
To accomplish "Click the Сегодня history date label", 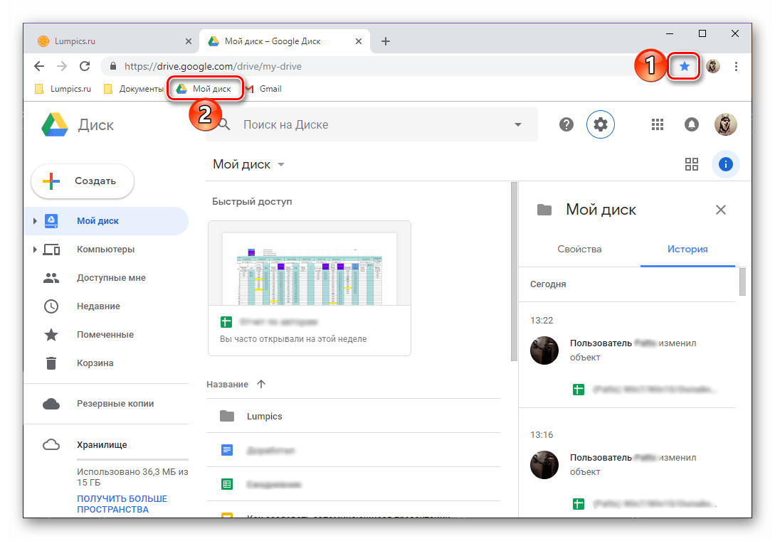I will (548, 284).
